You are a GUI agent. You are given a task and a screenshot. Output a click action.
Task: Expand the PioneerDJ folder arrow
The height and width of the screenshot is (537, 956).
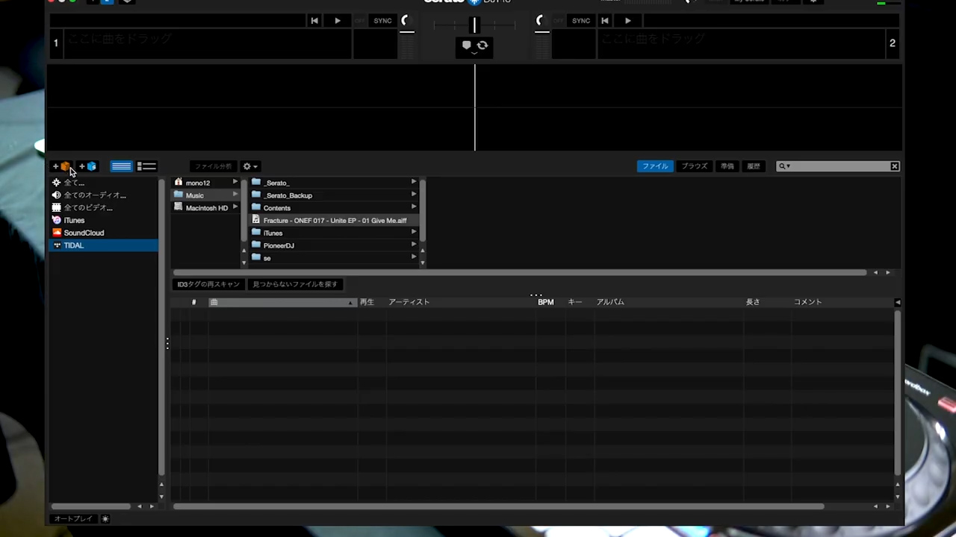(414, 245)
